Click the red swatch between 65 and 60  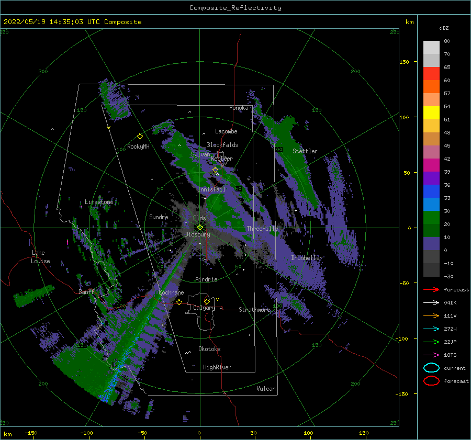click(431, 74)
